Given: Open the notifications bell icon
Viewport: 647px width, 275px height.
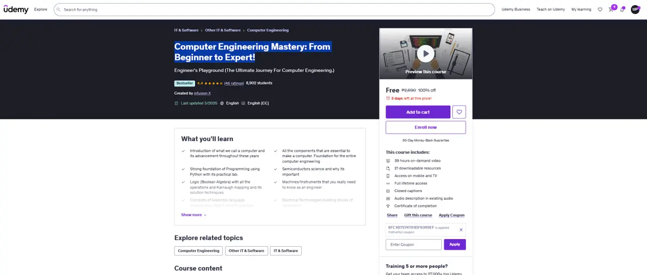Looking at the screenshot, I should coord(622,10).
